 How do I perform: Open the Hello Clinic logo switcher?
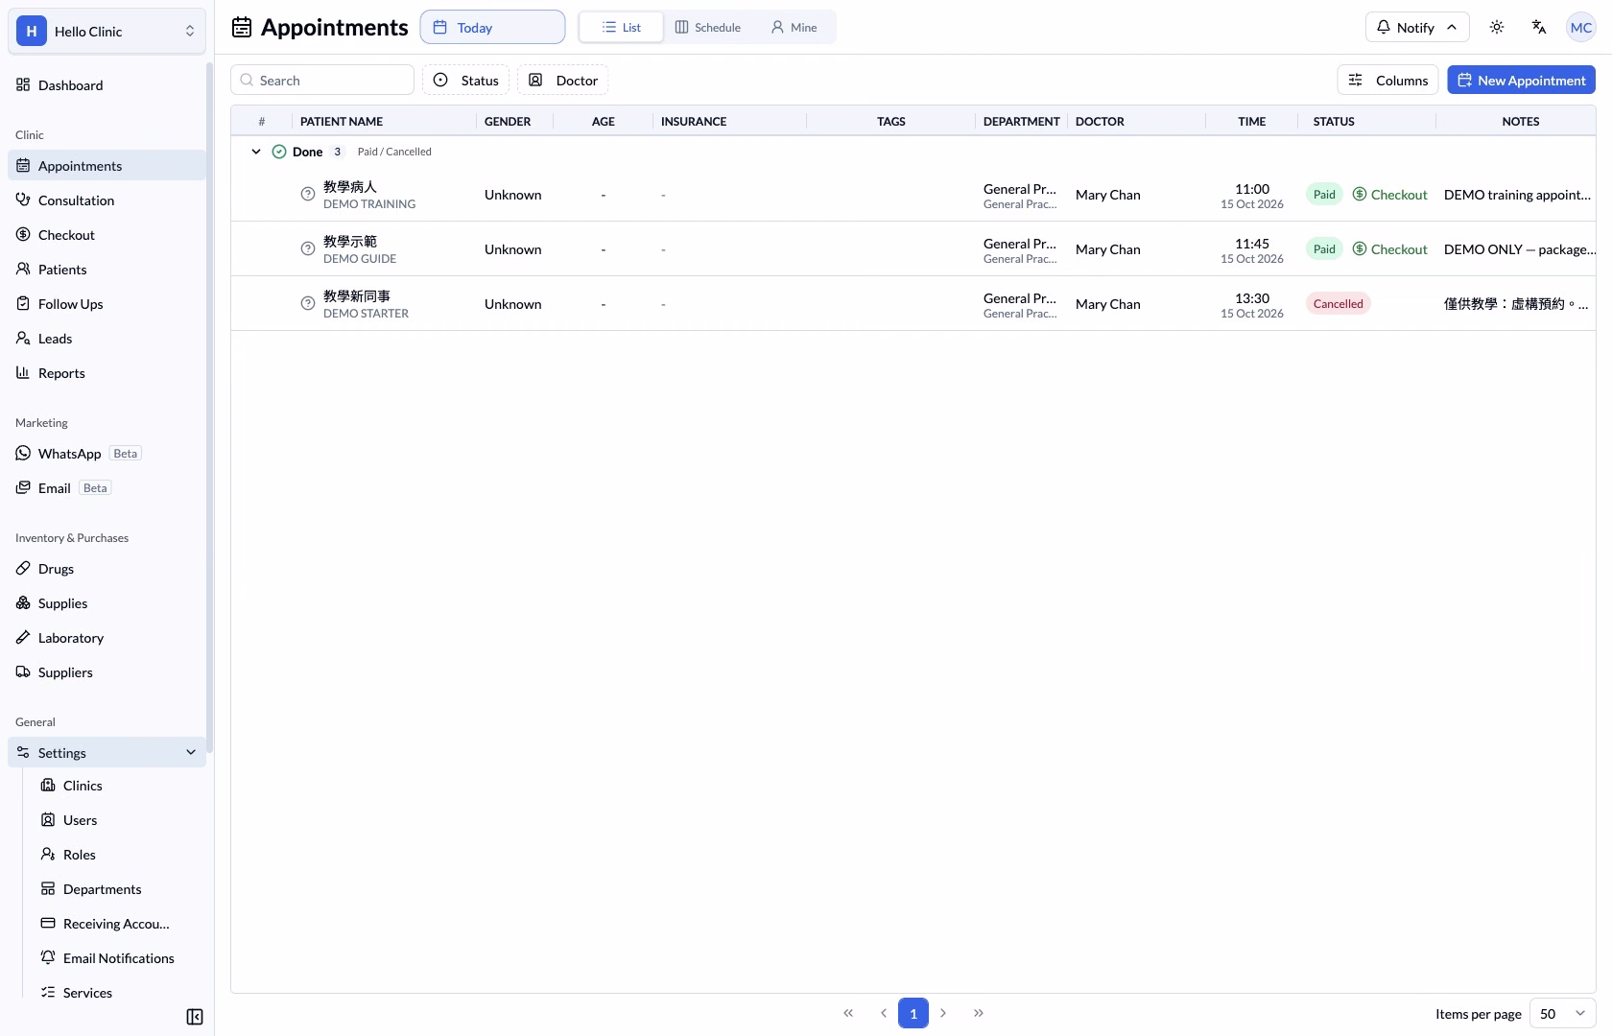(x=107, y=32)
